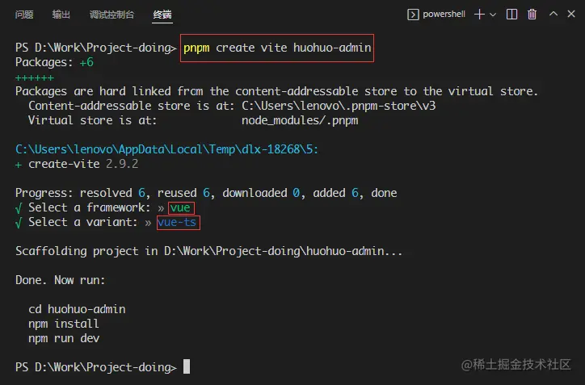The width and height of the screenshot is (585, 385).
Task: Close the terminal panel
Action: pos(571,14)
